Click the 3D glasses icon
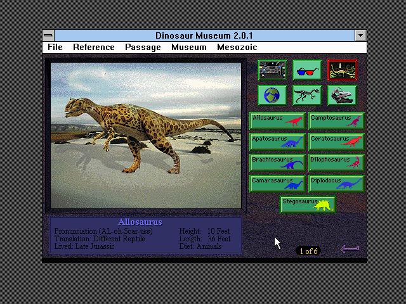This screenshot has width=406, height=304. 307,70
